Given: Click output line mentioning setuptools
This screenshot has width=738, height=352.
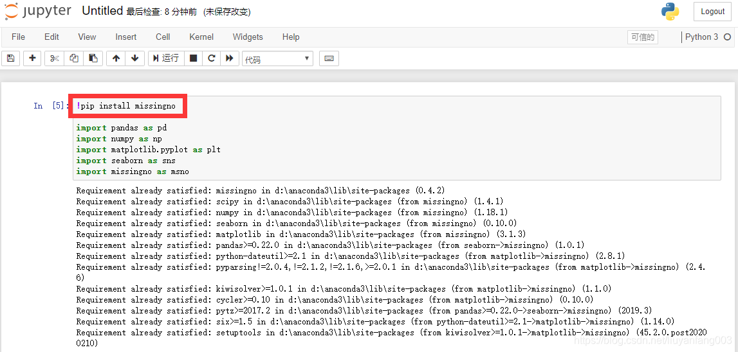Looking at the screenshot, I should coord(392,338).
